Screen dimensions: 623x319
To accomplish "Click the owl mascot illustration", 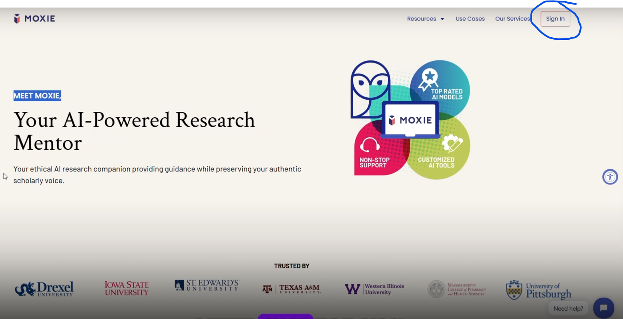I will 370,89.
